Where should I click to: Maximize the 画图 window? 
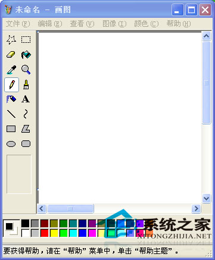[x=191, y=10]
